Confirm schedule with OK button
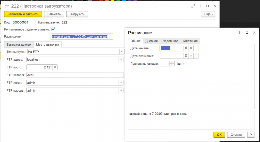This screenshot has height=142, width=260. click(x=219, y=135)
